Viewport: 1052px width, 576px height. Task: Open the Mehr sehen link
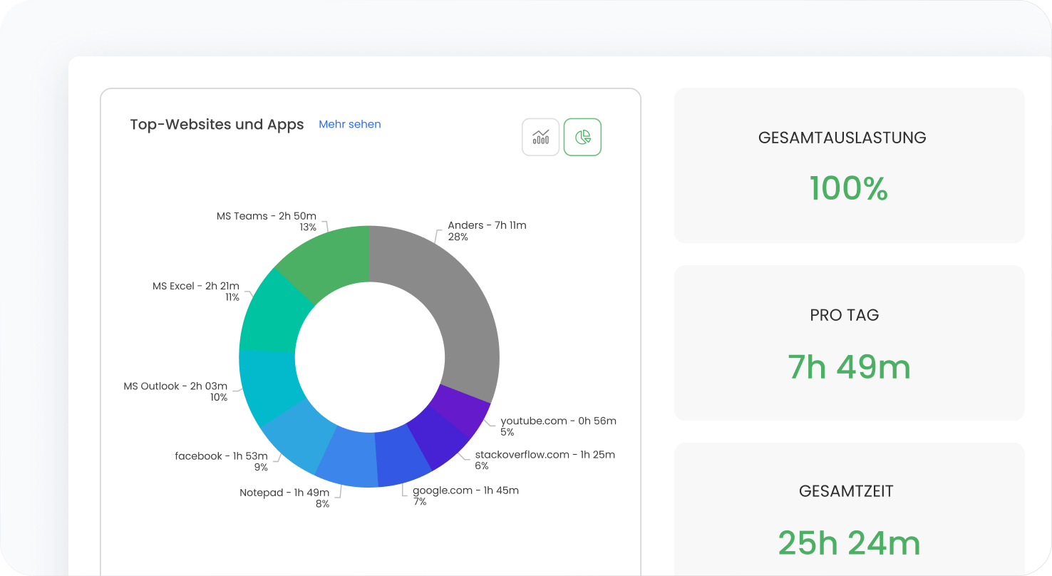tap(349, 124)
